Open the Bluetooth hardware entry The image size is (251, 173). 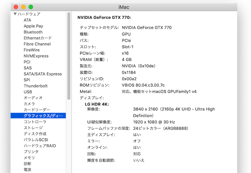[33, 32]
